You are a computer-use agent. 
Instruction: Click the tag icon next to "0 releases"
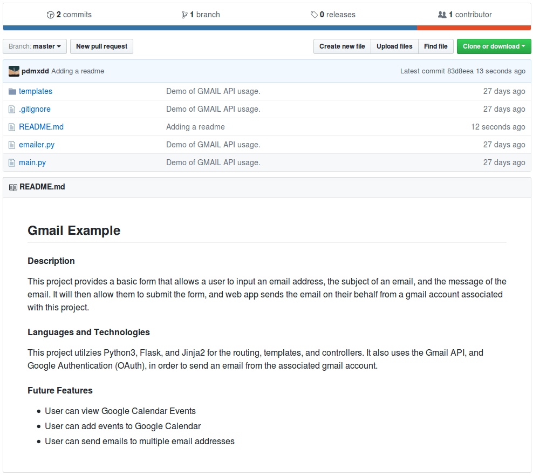tap(315, 15)
